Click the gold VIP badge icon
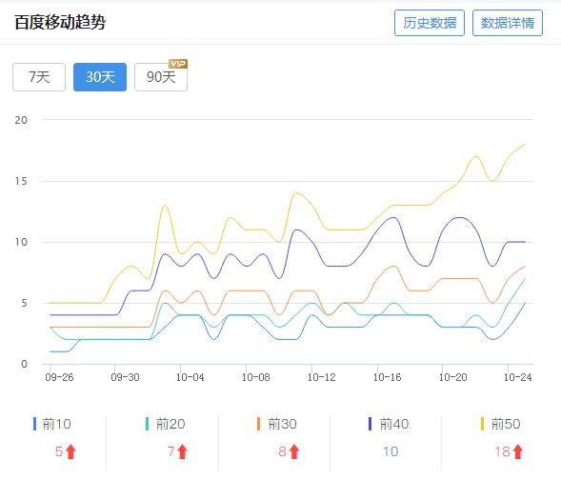Screen dimensions: 561x480 click(x=178, y=64)
